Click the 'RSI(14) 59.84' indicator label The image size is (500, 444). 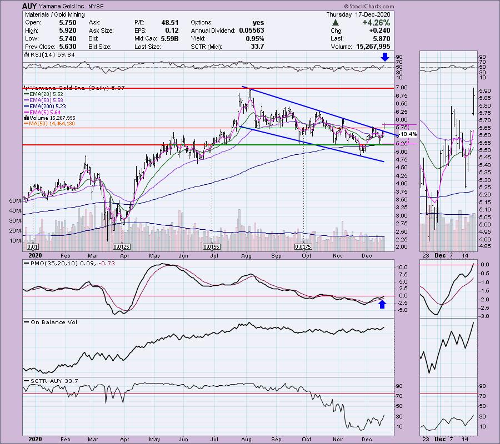click(x=53, y=55)
